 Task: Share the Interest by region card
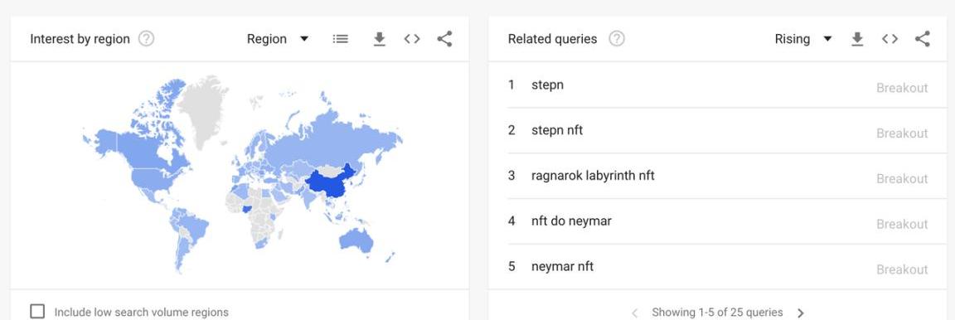444,39
